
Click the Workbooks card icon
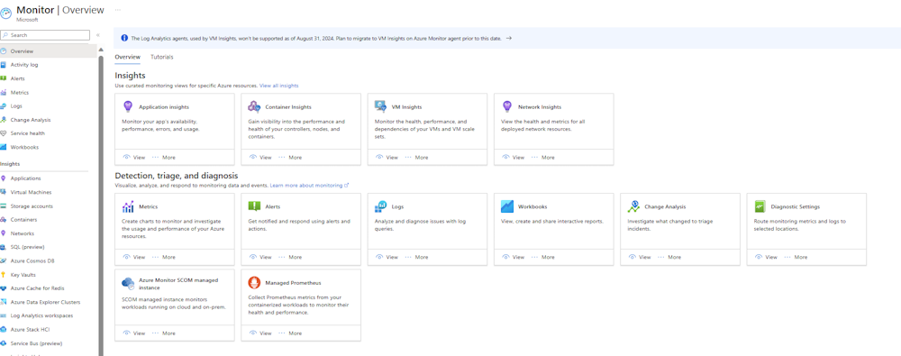(506, 206)
